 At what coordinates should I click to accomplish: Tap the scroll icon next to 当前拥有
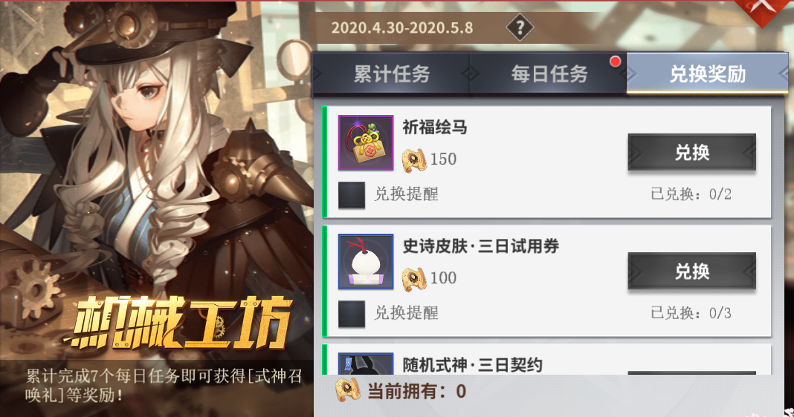click(348, 390)
